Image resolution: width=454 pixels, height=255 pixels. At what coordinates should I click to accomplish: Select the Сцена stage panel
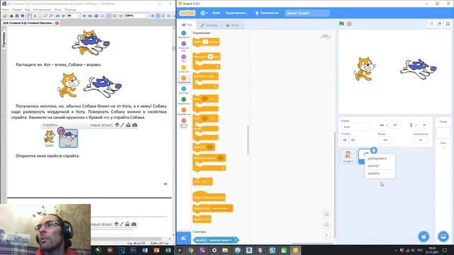pyautogui.click(x=443, y=133)
